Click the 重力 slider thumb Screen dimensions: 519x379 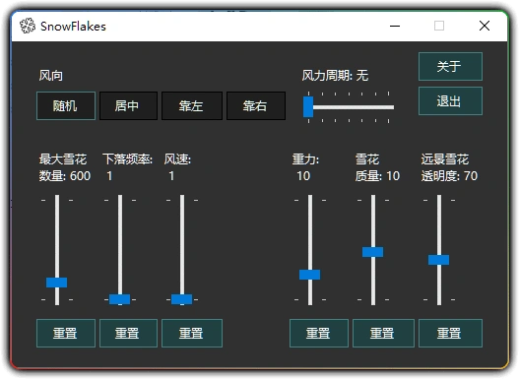tap(310, 275)
